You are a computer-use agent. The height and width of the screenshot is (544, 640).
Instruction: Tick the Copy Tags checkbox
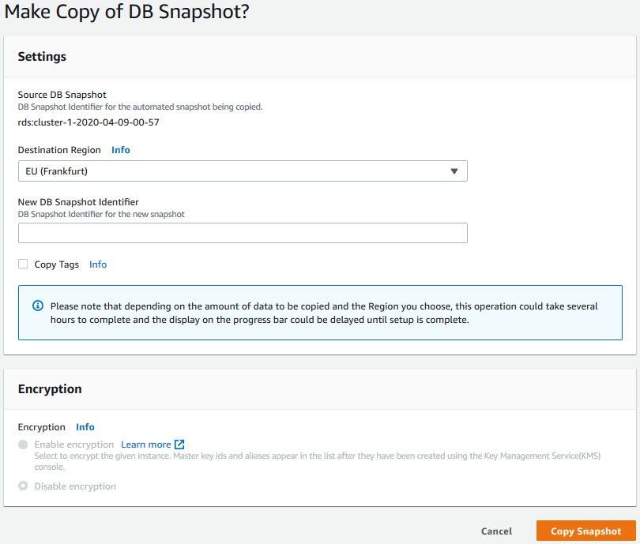click(x=23, y=264)
